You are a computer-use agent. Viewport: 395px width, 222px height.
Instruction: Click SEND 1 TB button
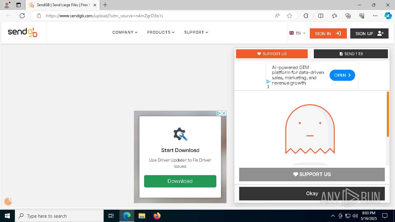point(351,54)
